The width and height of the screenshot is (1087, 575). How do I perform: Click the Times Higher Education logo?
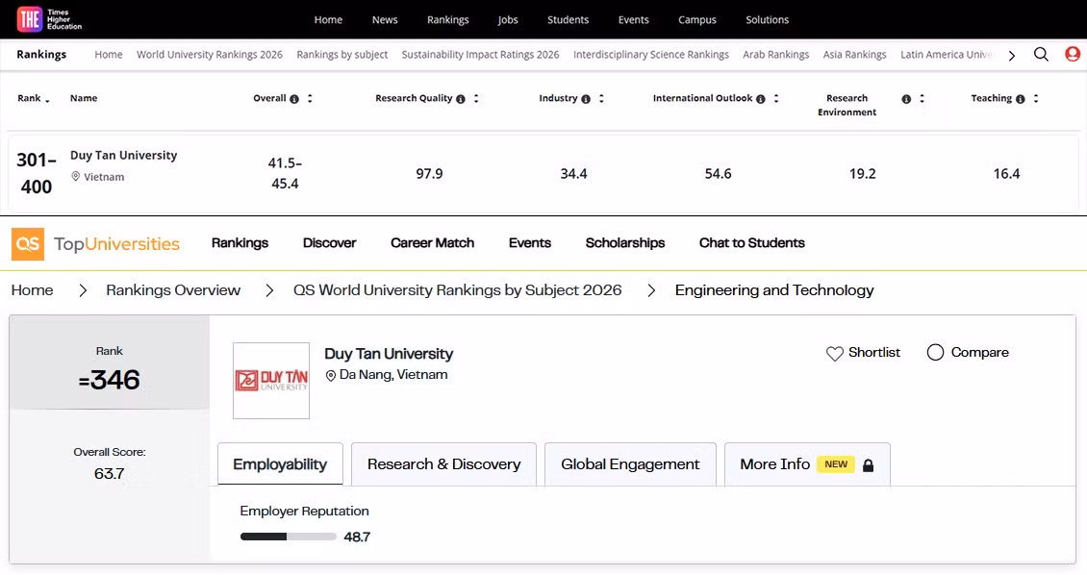point(49,19)
